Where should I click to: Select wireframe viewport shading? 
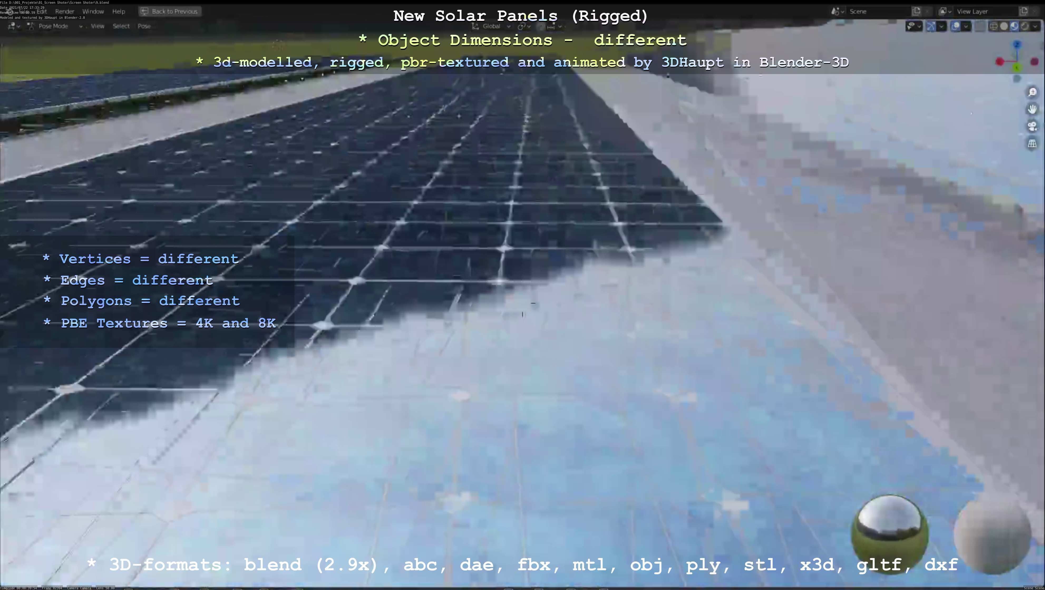coord(994,27)
